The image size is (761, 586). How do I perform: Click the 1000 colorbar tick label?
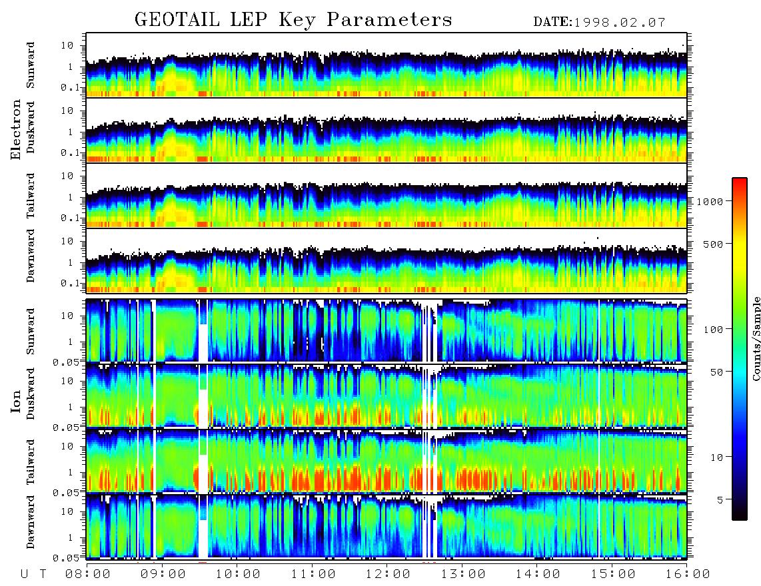point(710,201)
